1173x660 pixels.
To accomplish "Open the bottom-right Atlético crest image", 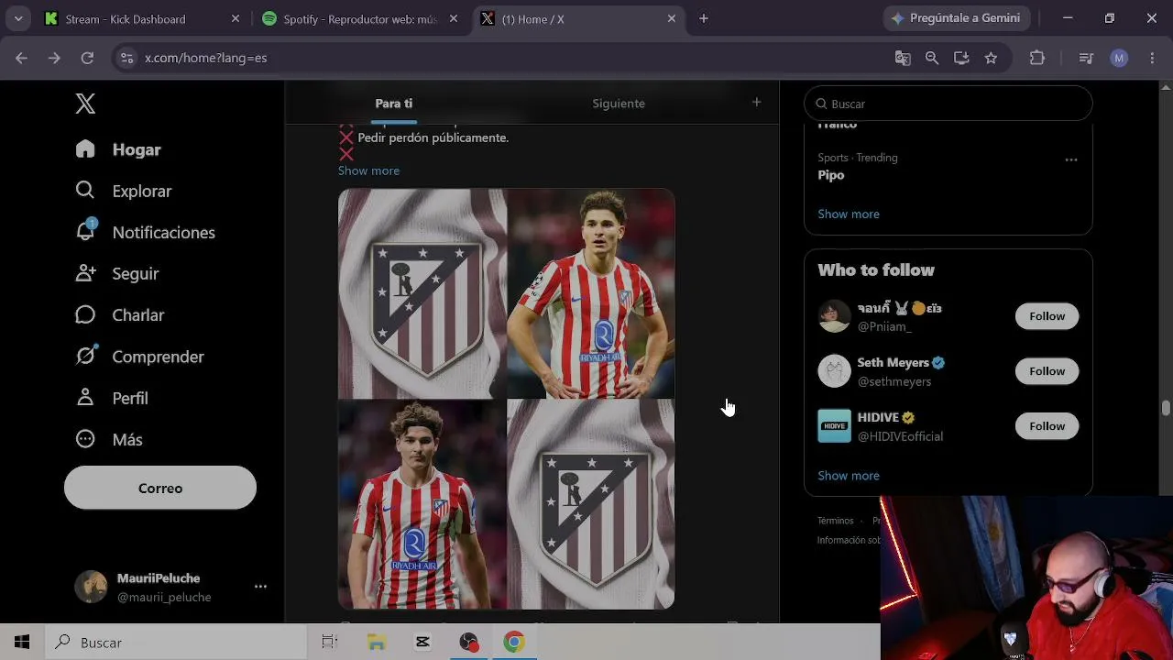I will [x=591, y=504].
